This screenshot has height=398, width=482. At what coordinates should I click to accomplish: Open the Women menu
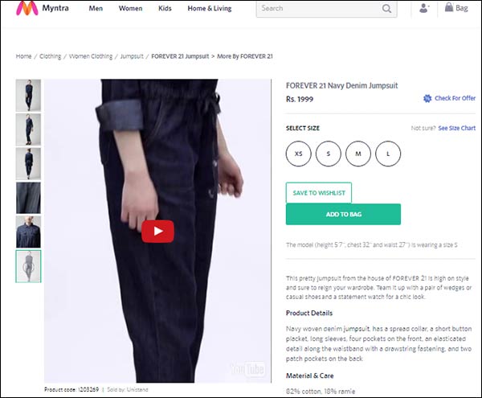[x=131, y=9]
